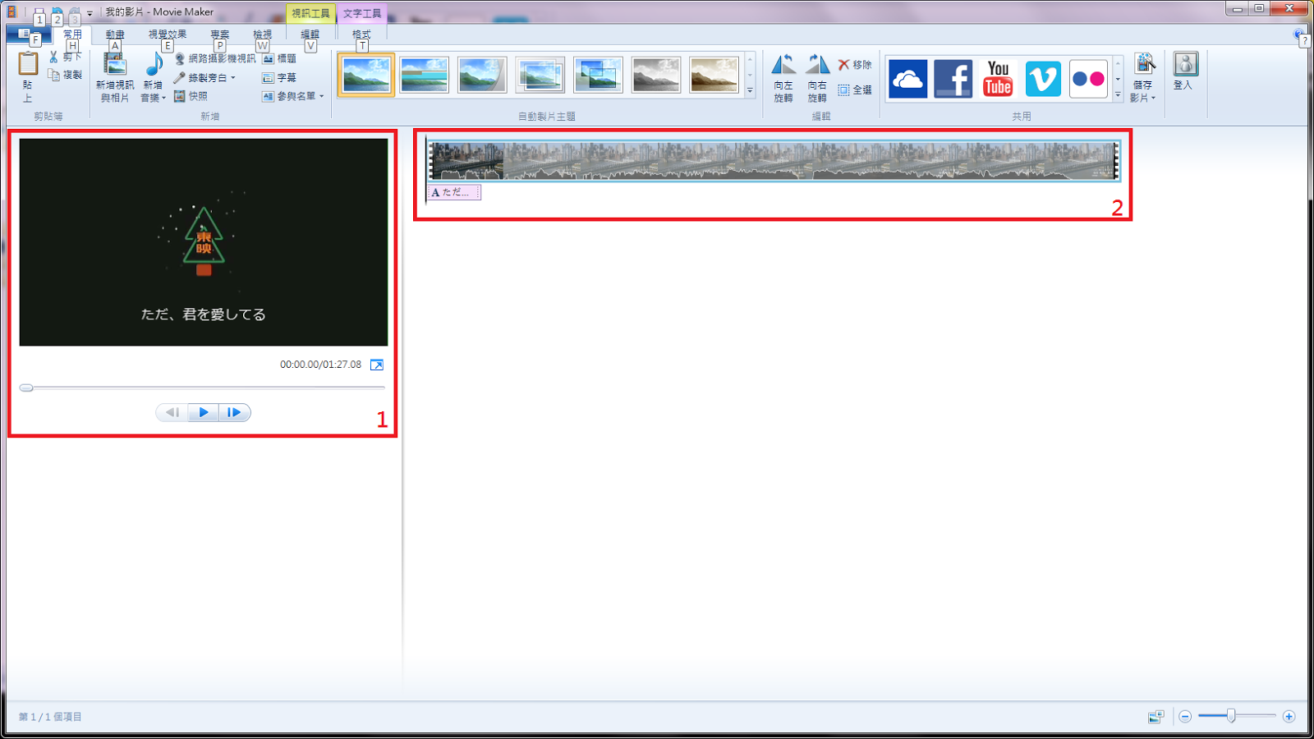1314x739 pixels.
Task: Zoom out the timeline with minus button
Action: [1185, 717]
